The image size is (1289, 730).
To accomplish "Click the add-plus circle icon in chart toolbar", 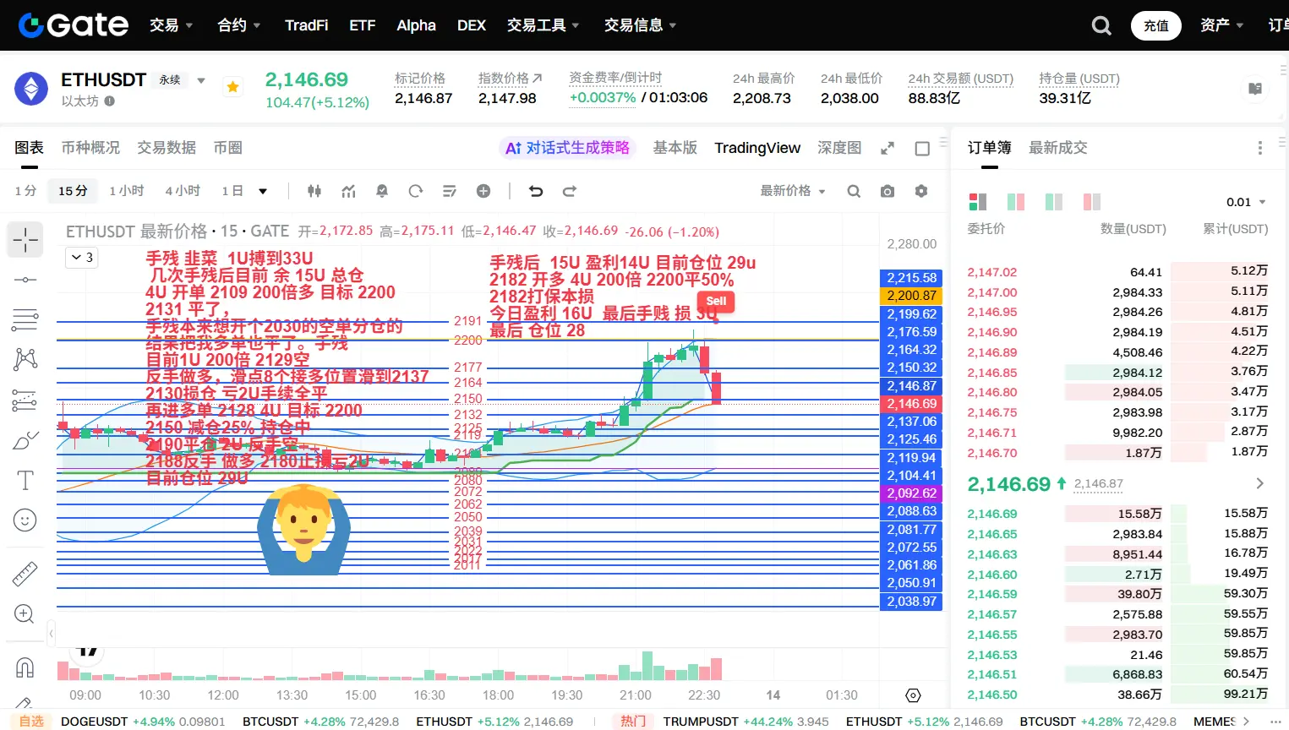I will click(x=483, y=191).
